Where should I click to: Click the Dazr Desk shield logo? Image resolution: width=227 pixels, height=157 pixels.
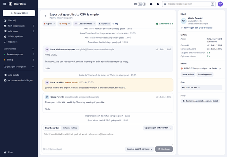tap(10, 4)
